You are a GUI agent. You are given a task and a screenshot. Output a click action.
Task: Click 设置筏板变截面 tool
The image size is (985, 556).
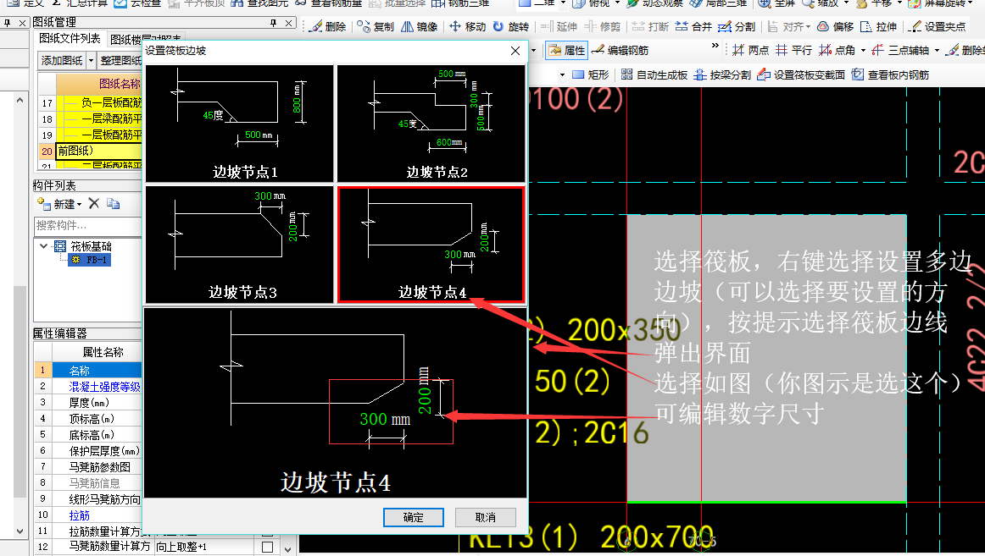pyautogui.click(x=801, y=74)
